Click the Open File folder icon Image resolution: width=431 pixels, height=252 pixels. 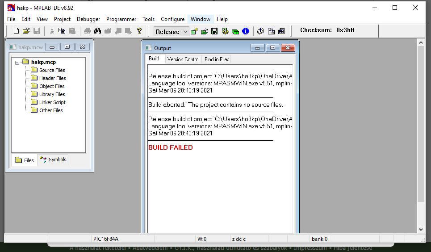point(26,31)
